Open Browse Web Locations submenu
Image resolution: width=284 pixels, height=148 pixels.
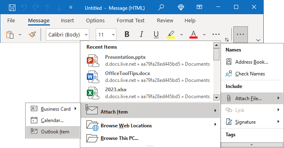click(x=150, y=124)
